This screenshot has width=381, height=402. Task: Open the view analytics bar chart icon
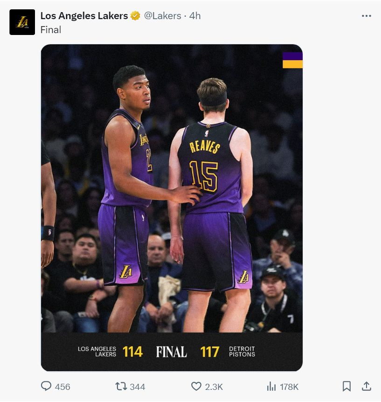[x=271, y=386]
